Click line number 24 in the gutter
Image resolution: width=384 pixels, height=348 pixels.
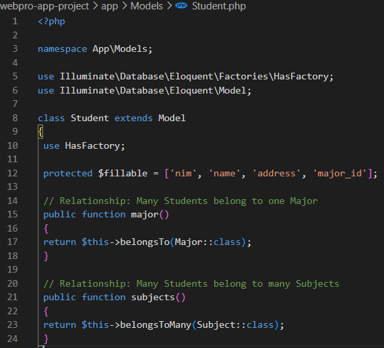point(12,339)
